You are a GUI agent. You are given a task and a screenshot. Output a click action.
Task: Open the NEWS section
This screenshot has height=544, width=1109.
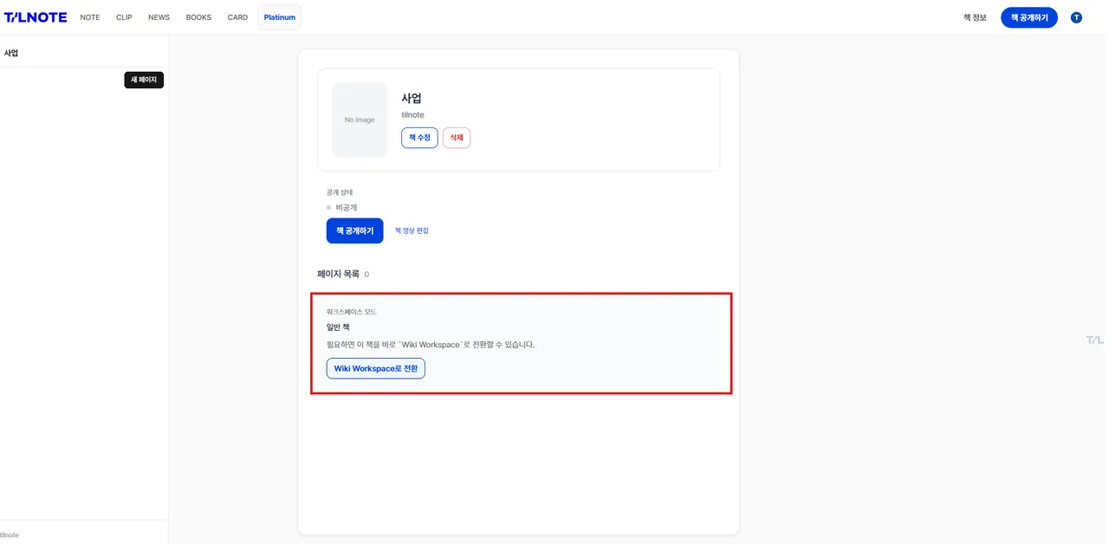159,17
